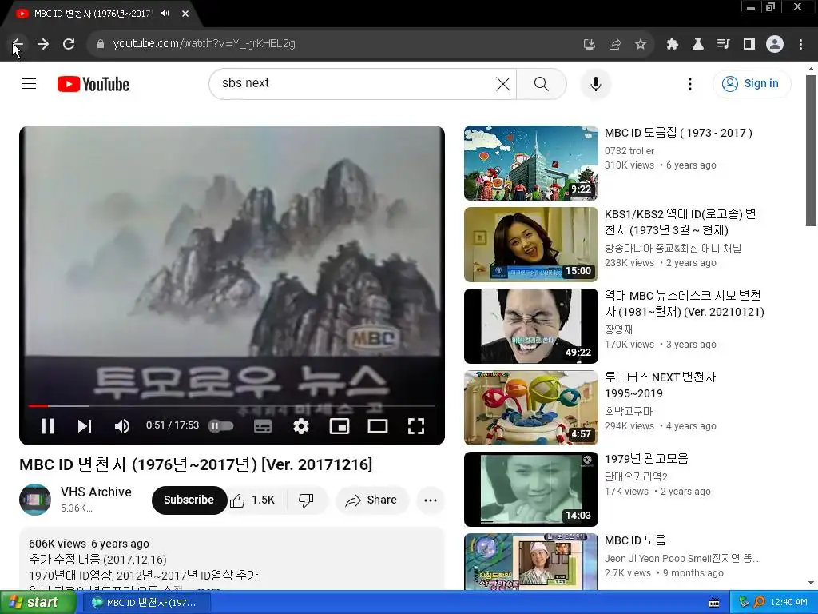
Task: Toggle the autoplay switch
Action: tap(220, 426)
